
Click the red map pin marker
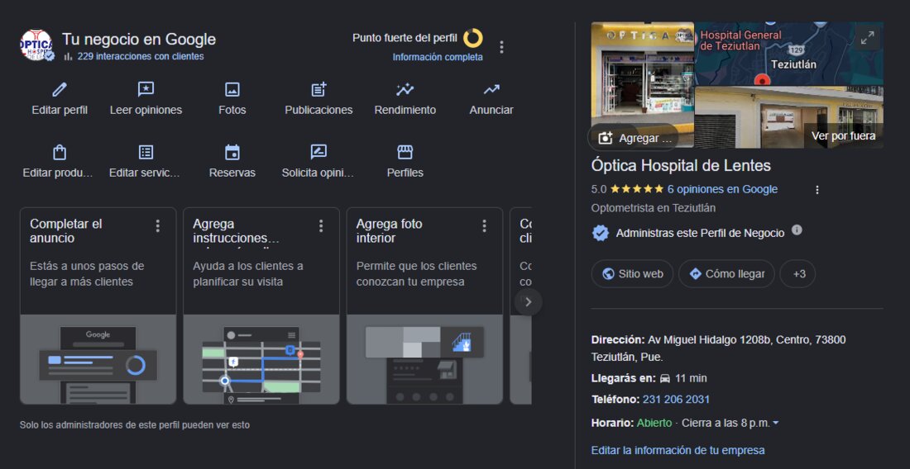pyautogui.click(x=761, y=78)
